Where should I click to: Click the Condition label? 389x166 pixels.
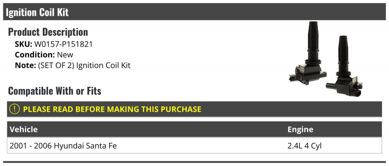[35, 55]
